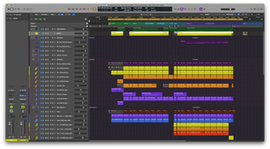Image resolution: width=270 pixels, height=149 pixels.
Task: Expand the Main Rhythm track stack
Action: coord(33,107)
